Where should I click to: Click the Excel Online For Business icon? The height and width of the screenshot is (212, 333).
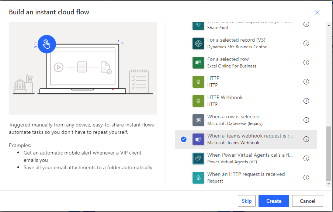[198, 62]
